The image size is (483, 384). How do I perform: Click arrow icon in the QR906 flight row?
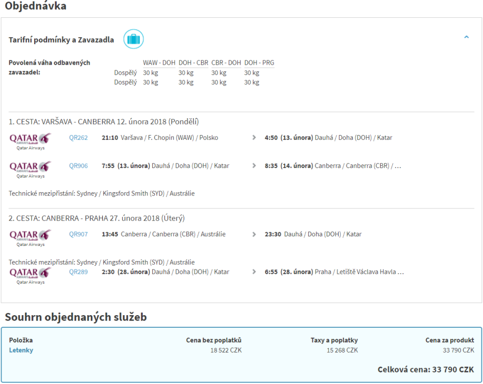(254, 166)
